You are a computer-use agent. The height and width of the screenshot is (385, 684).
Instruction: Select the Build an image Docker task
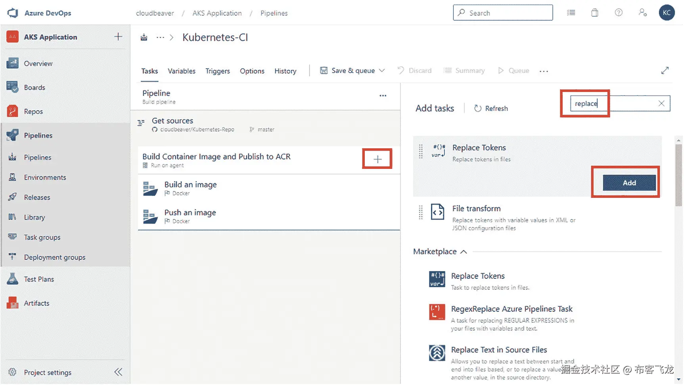click(x=269, y=188)
